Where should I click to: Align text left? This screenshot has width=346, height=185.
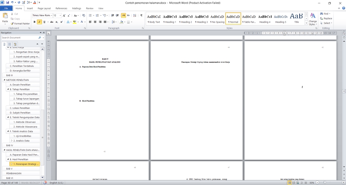[x=90, y=22]
